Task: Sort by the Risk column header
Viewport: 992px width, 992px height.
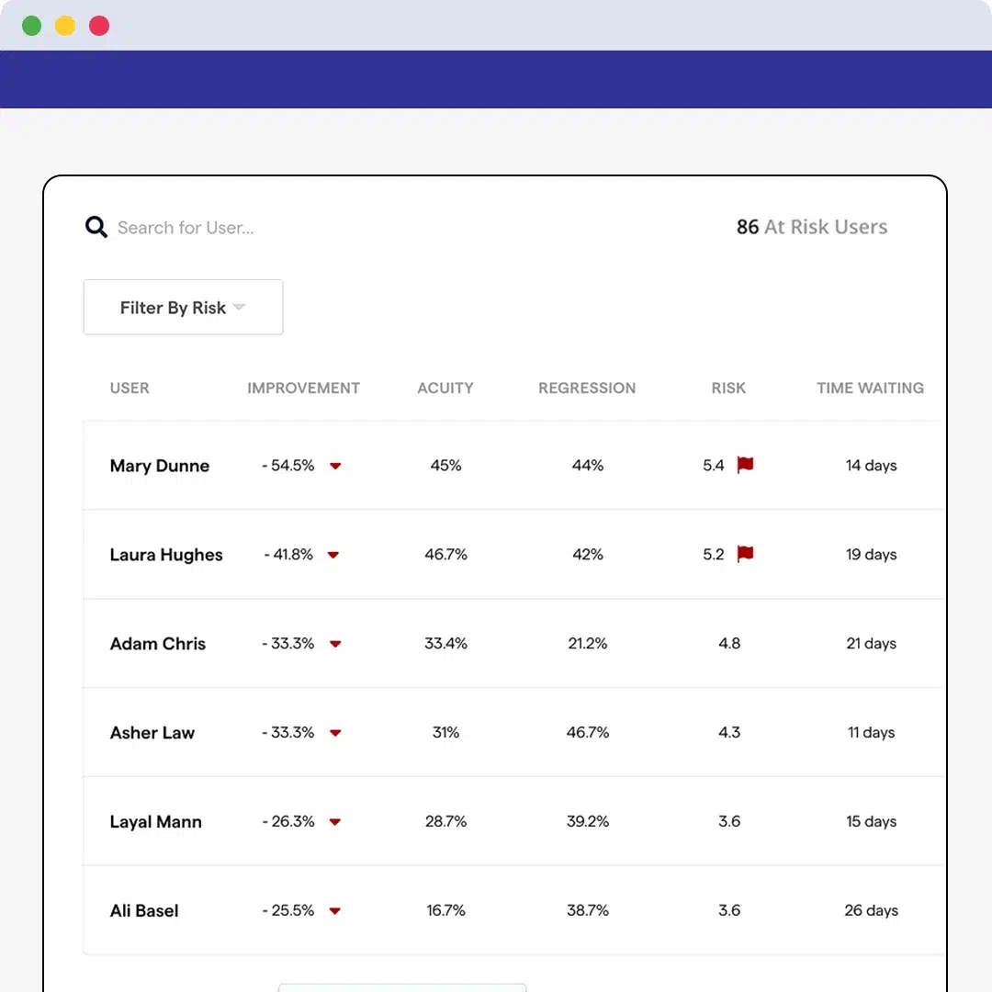Action: [x=728, y=388]
